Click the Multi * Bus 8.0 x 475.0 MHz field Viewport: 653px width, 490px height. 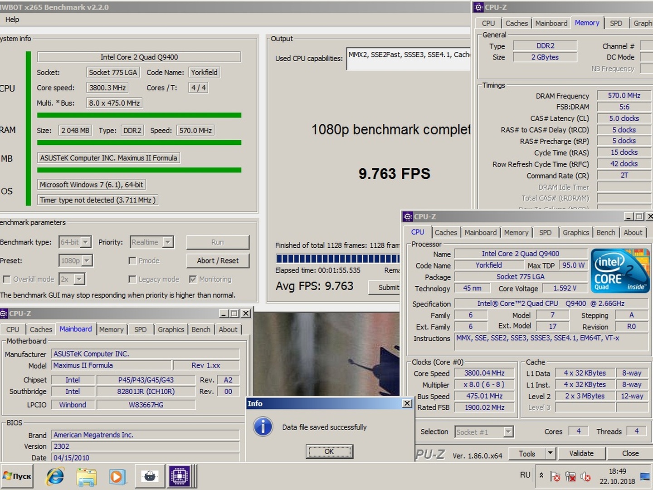114,103
